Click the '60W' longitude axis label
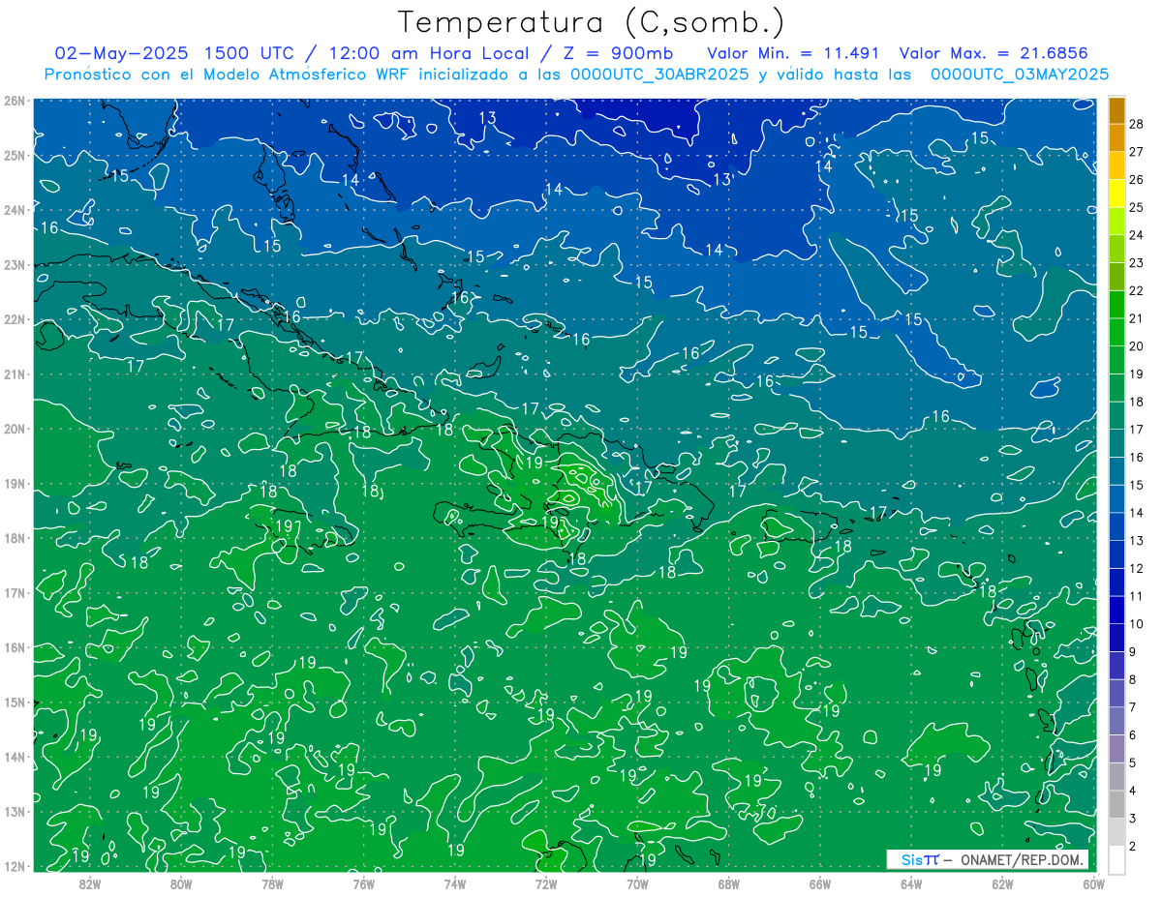This screenshot has height=897, width=1162. 1094,883
